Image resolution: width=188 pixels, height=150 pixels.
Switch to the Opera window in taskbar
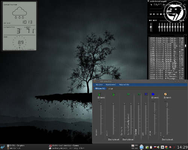click(x=64, y=145)
